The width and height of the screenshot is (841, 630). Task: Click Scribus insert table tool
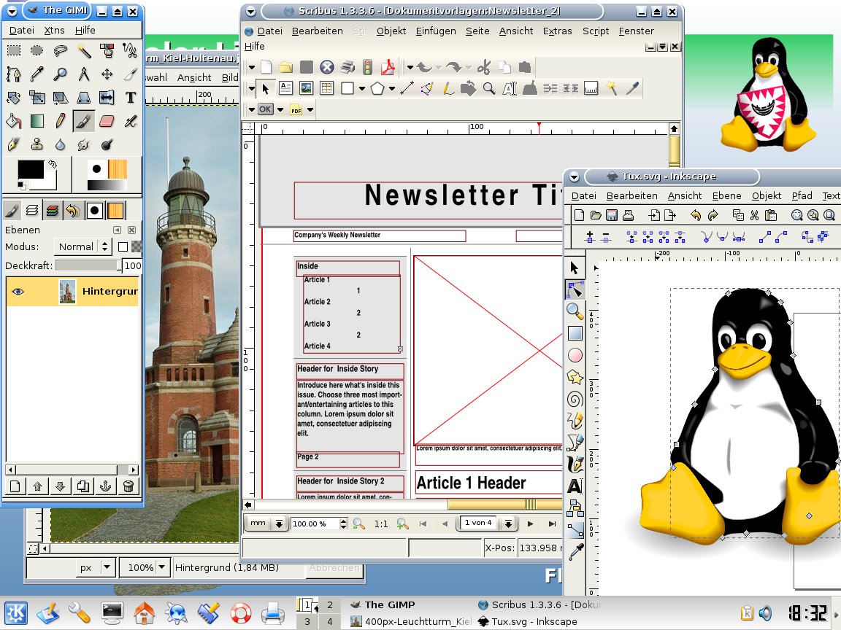pyautogui.click(x=326, y=88)
